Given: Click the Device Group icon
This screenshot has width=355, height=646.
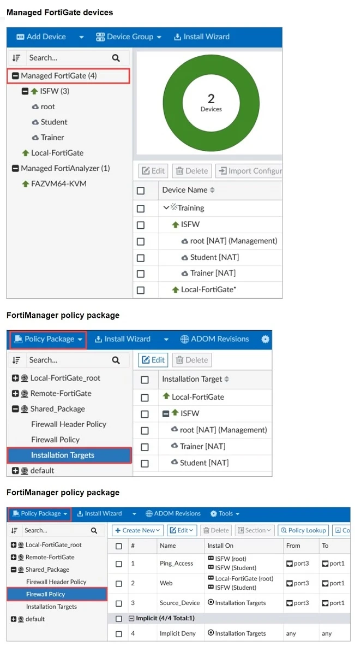Looking at the screenshot, I should coord(100,37).
